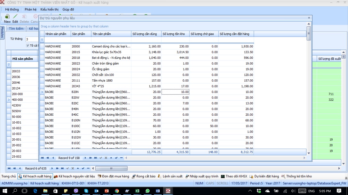
Task: Click the main grid horizontal scrollbar thumb
Action: [x=111, y=169]
